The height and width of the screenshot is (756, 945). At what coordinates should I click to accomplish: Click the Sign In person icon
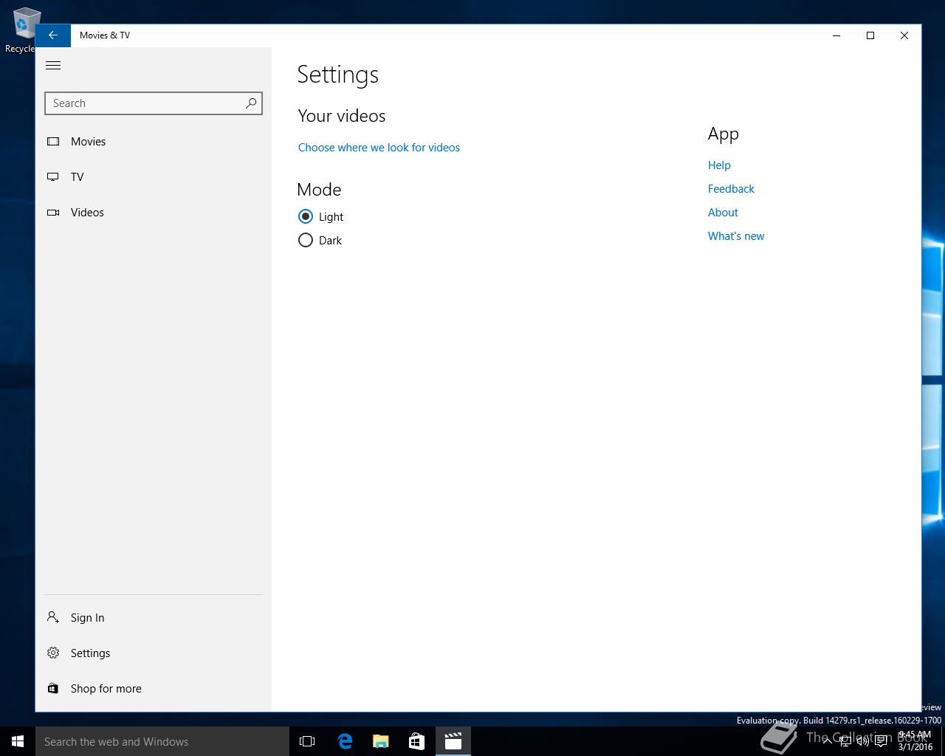pos(53,617)
